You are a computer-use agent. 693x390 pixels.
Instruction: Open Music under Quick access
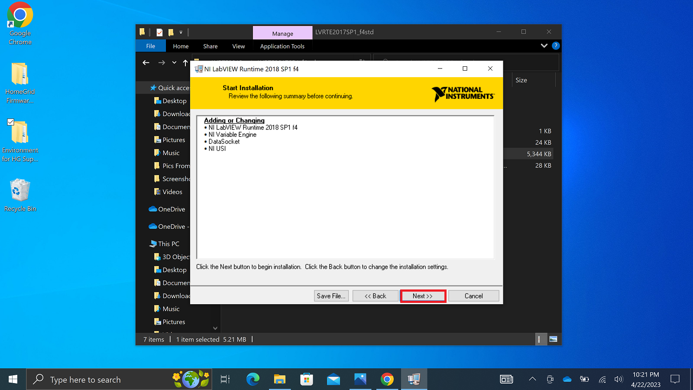point(167,153)
